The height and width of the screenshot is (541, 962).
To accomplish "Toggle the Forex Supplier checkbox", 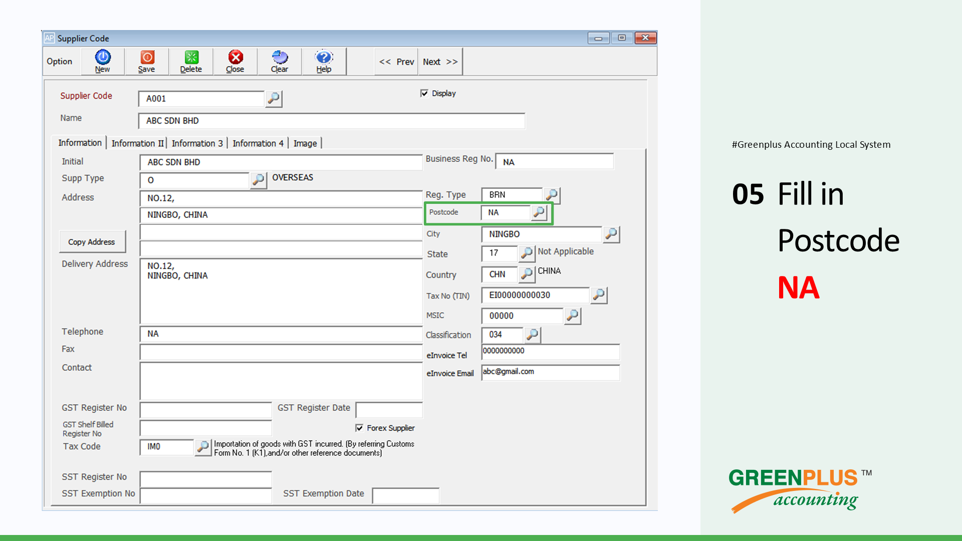I will (x=359, y=428).
